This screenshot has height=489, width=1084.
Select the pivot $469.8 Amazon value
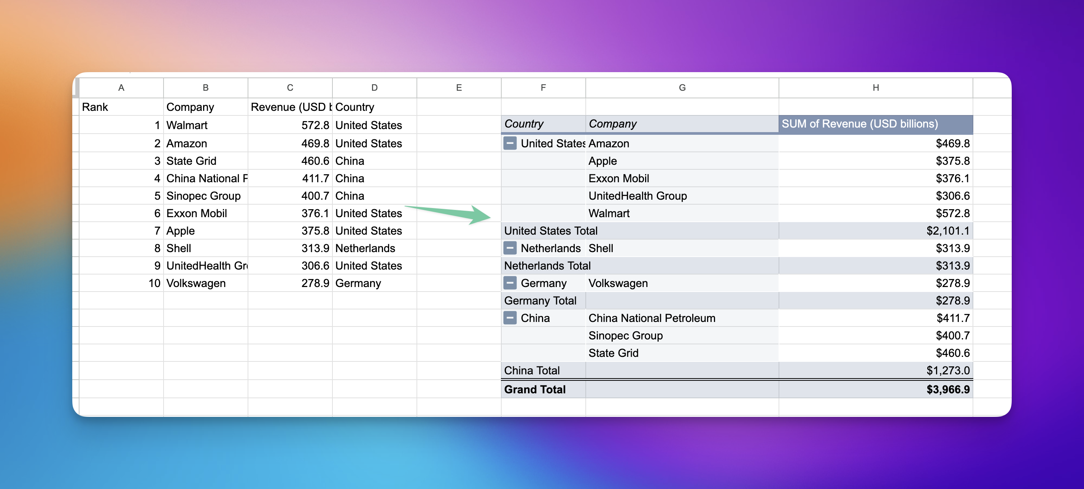click(x=876, y=143)
